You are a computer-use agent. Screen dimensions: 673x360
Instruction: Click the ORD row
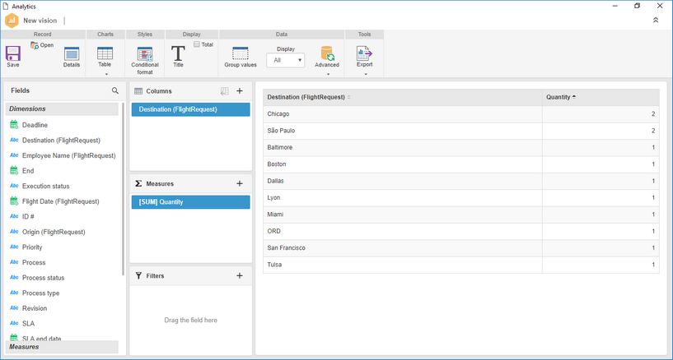coord(461,231)
